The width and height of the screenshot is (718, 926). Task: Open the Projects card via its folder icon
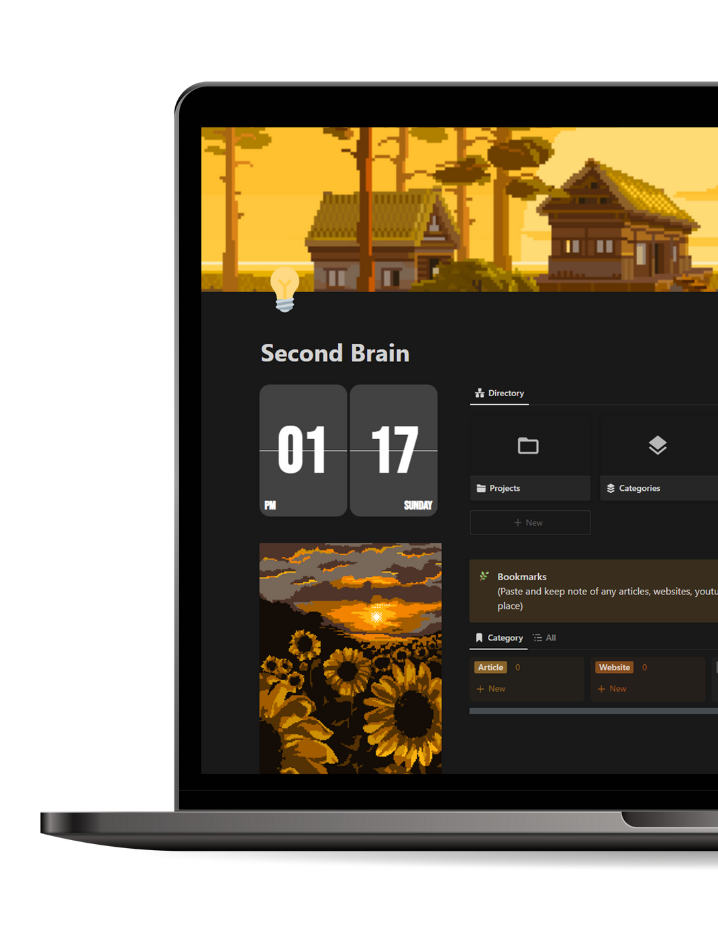click(x=529, y=445)
